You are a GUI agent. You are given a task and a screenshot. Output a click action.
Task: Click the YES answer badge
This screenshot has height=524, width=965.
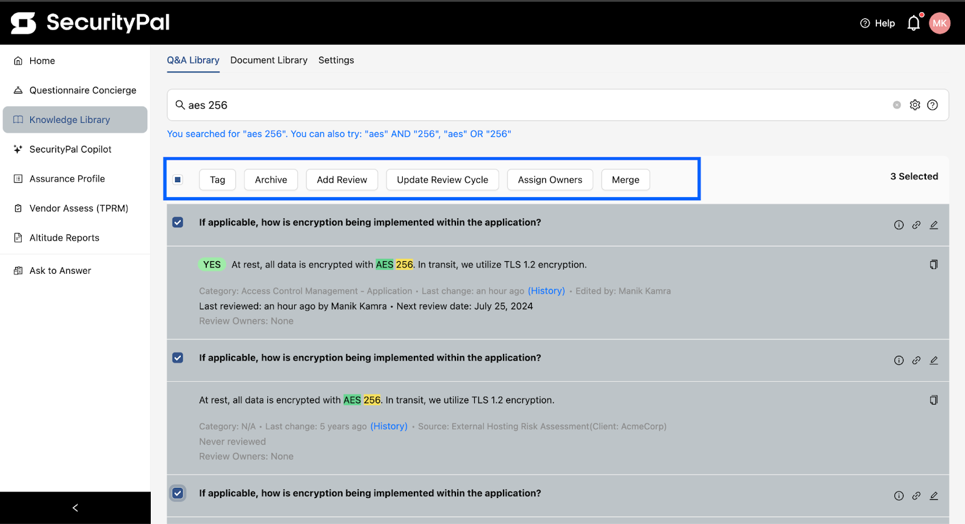(x=212, y=265)
